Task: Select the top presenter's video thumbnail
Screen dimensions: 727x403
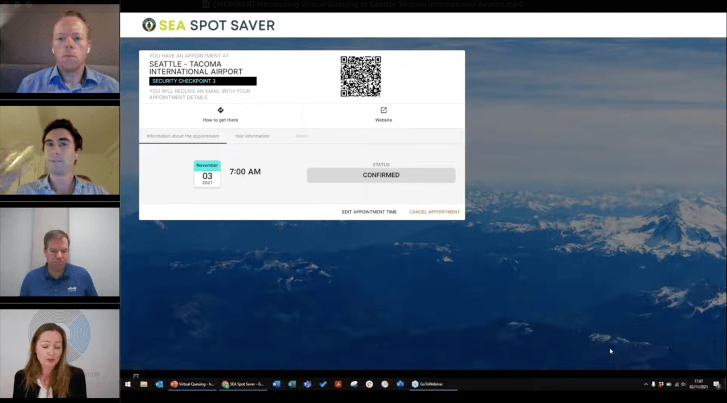Action: [x=60, y=49]
